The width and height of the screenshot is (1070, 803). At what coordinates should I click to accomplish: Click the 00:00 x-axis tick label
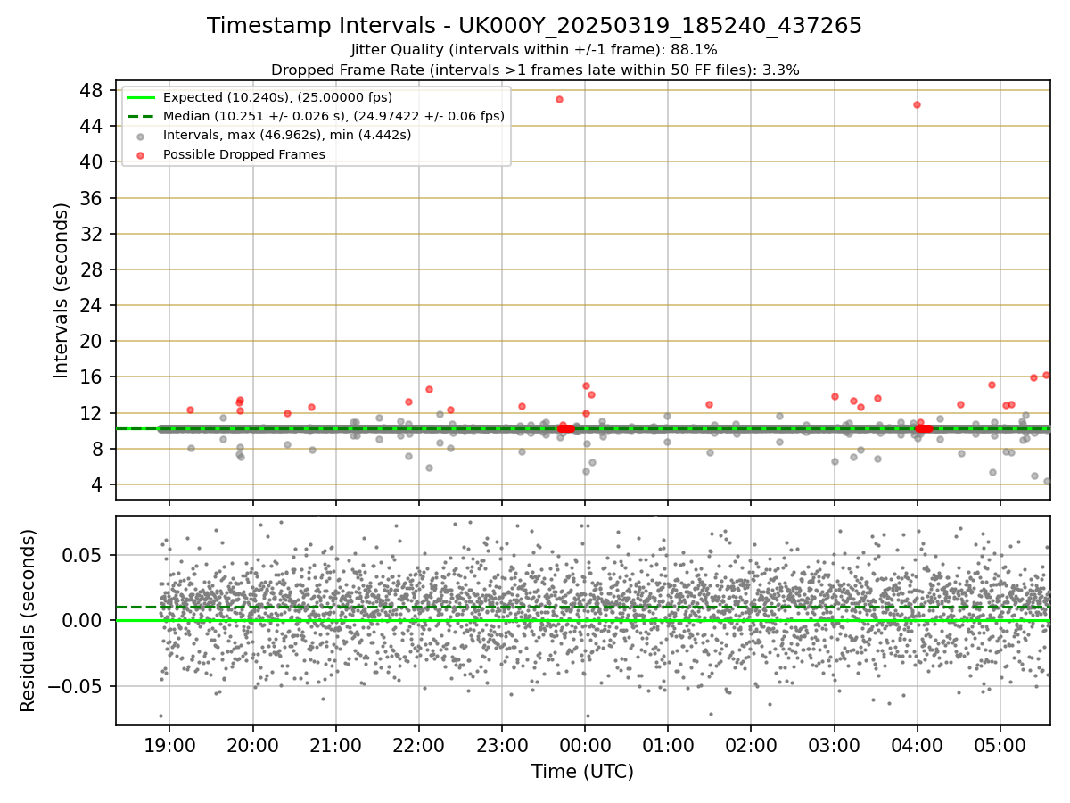tap(584, 743)
